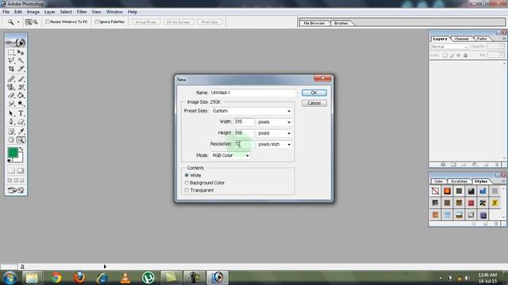Click the Fit On Screen button
The width and height of the screenshot is (508, 285).
(x=179, y=22)
